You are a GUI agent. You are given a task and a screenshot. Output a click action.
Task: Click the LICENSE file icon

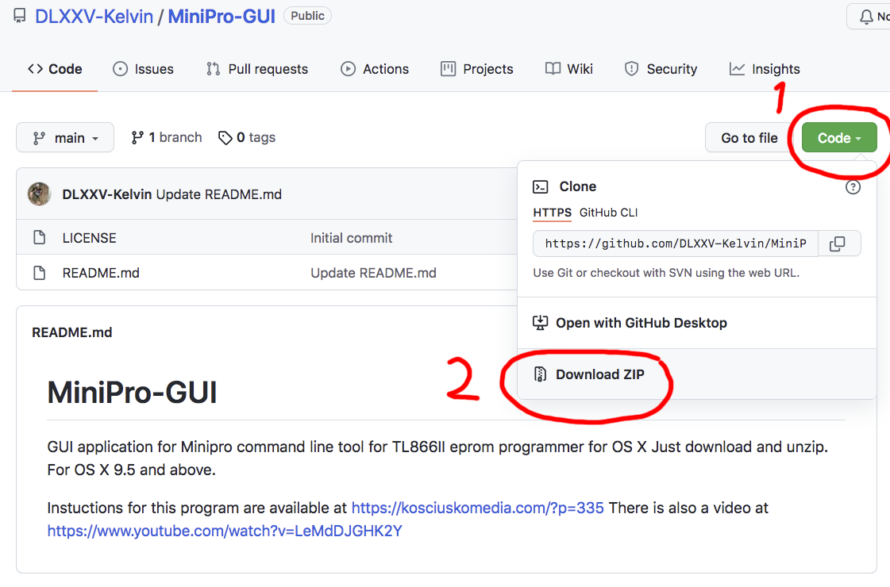(x=39, y=238)
